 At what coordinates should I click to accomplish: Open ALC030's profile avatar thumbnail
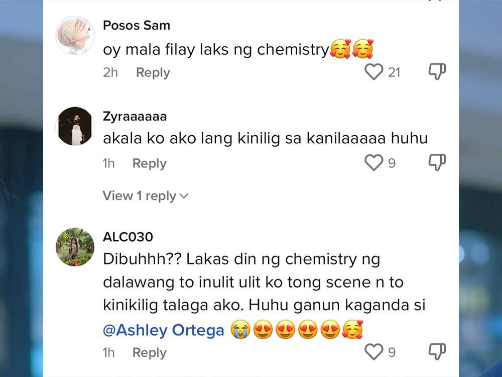coord(75,246)
